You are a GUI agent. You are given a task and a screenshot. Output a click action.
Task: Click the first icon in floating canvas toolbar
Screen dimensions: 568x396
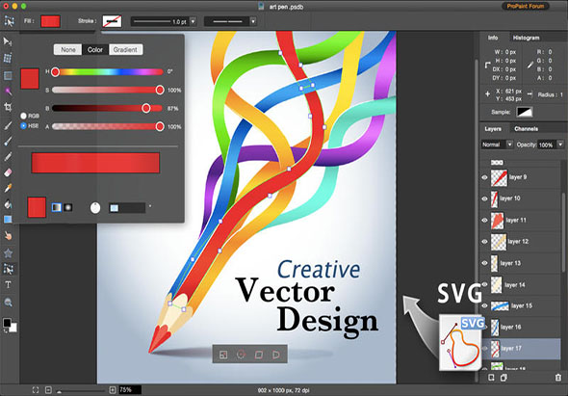pyautogui.click(x=223, y=355)
